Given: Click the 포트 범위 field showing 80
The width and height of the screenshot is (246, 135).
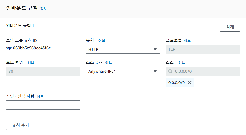Looking at the screenshot, I should click(x=43, y=71).
